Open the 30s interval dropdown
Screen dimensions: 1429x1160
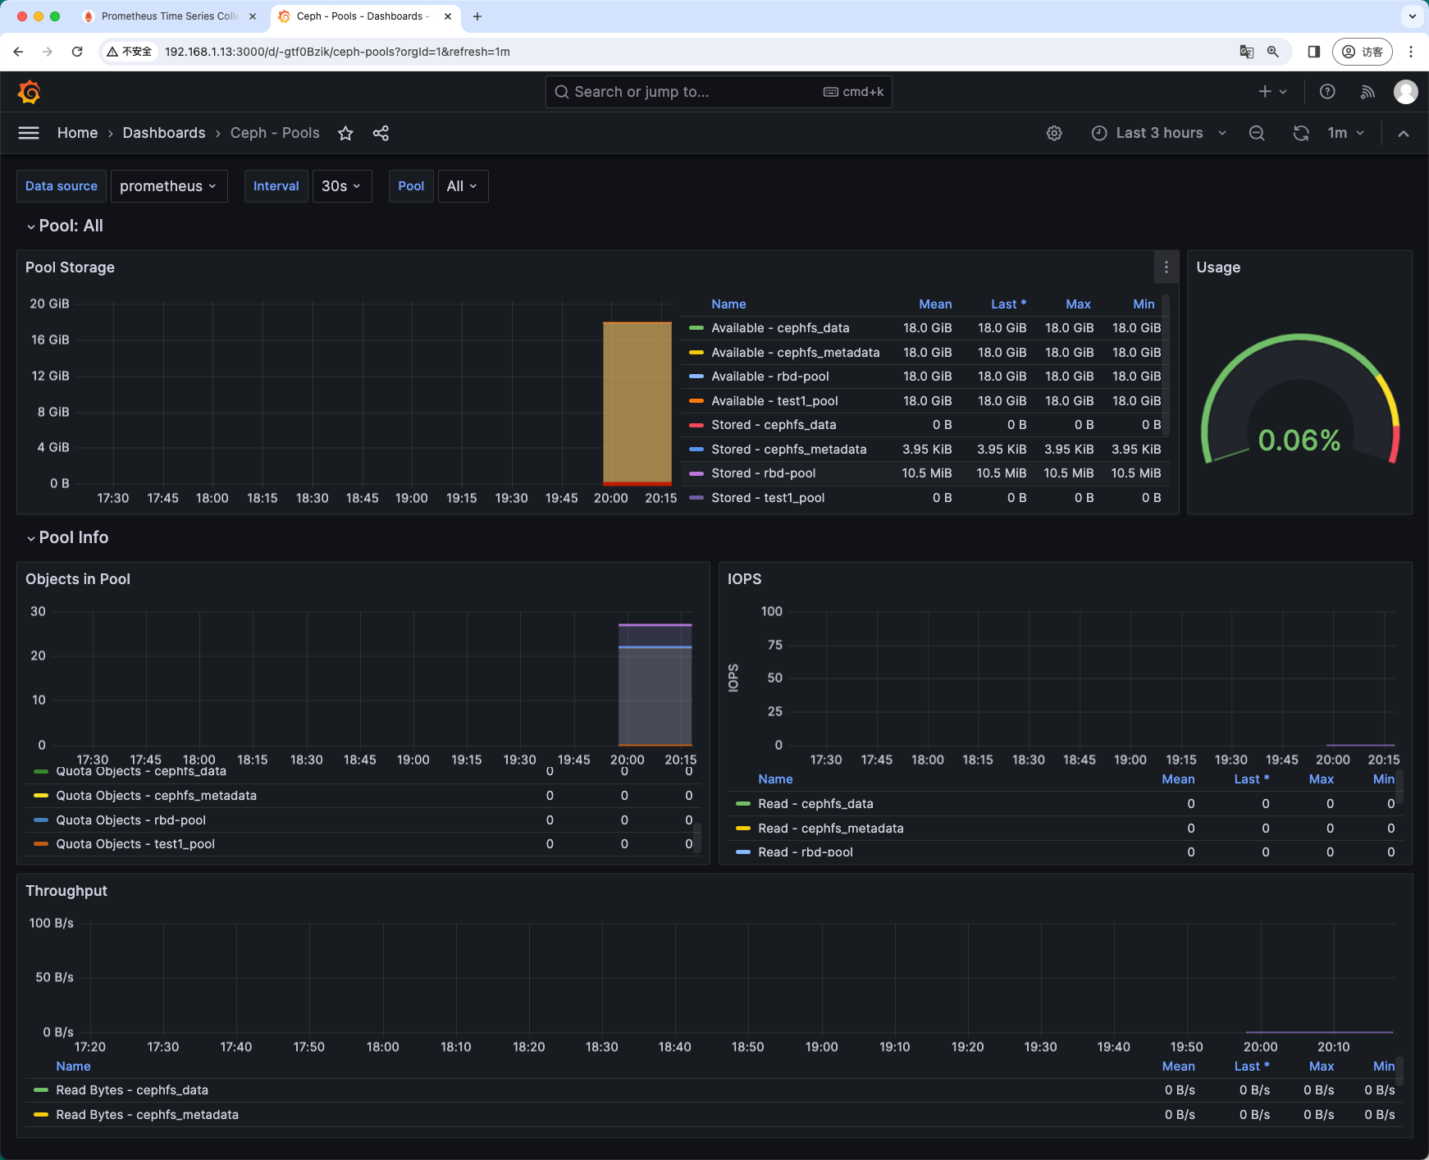(342, 186)
